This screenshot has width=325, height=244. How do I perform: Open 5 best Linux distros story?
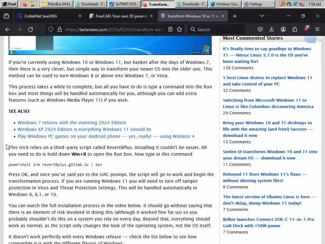pyautogui.click(x=267, y=81)
